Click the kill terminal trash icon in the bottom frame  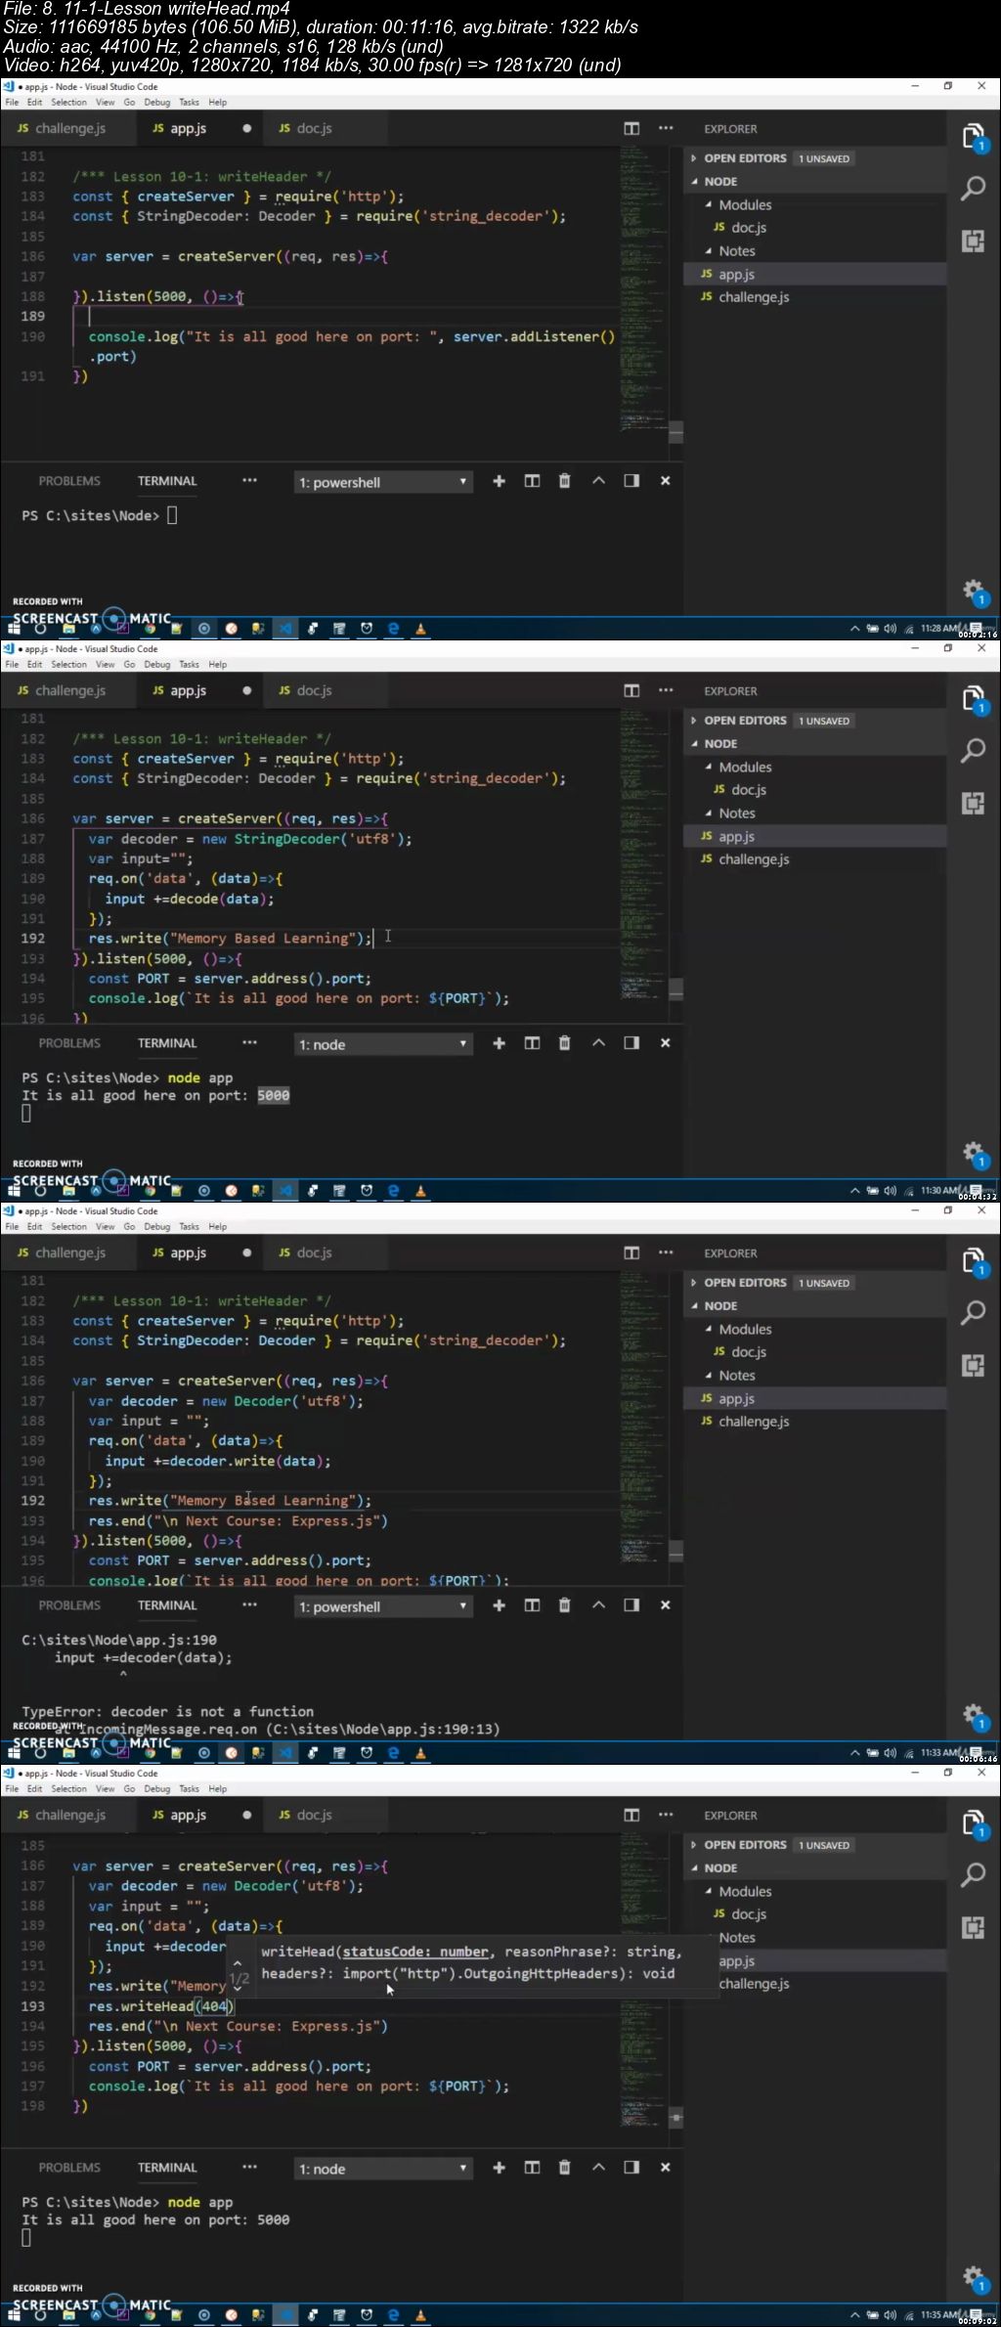point(564,2168)
